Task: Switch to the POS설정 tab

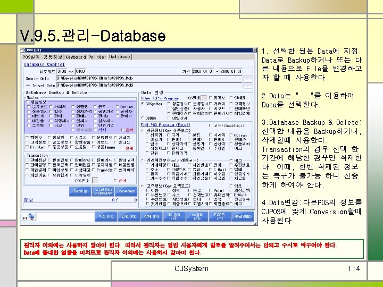Action: coord(31,57)
